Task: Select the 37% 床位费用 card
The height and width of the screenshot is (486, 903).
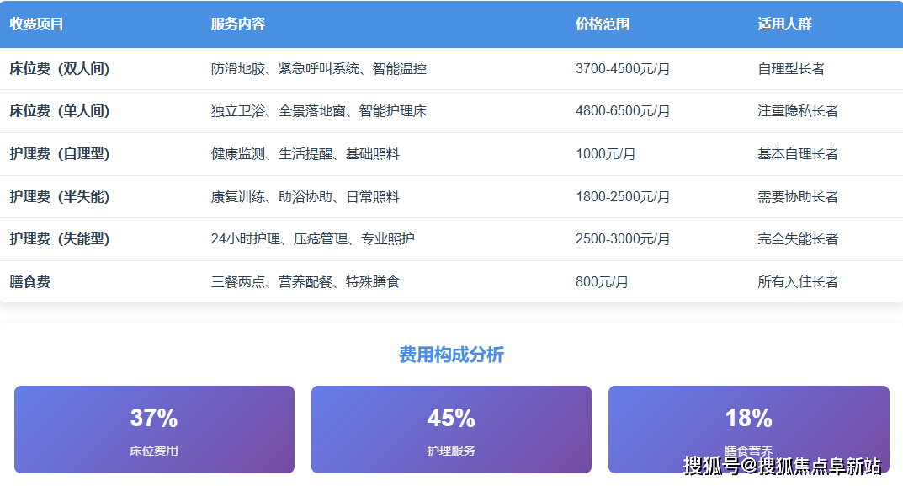Action: (152, 429)
